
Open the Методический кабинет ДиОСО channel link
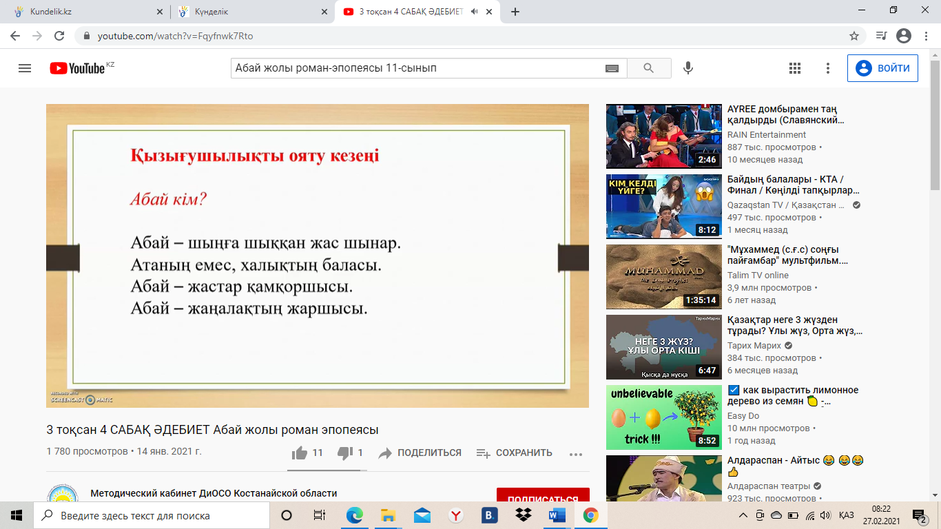pos(214,493)
